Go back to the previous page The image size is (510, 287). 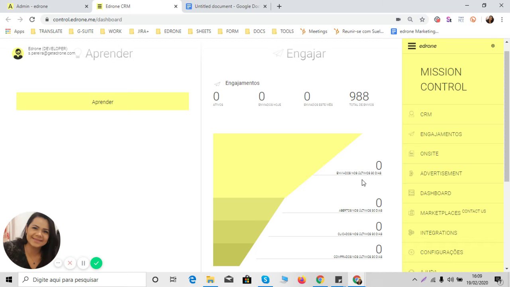8,19
